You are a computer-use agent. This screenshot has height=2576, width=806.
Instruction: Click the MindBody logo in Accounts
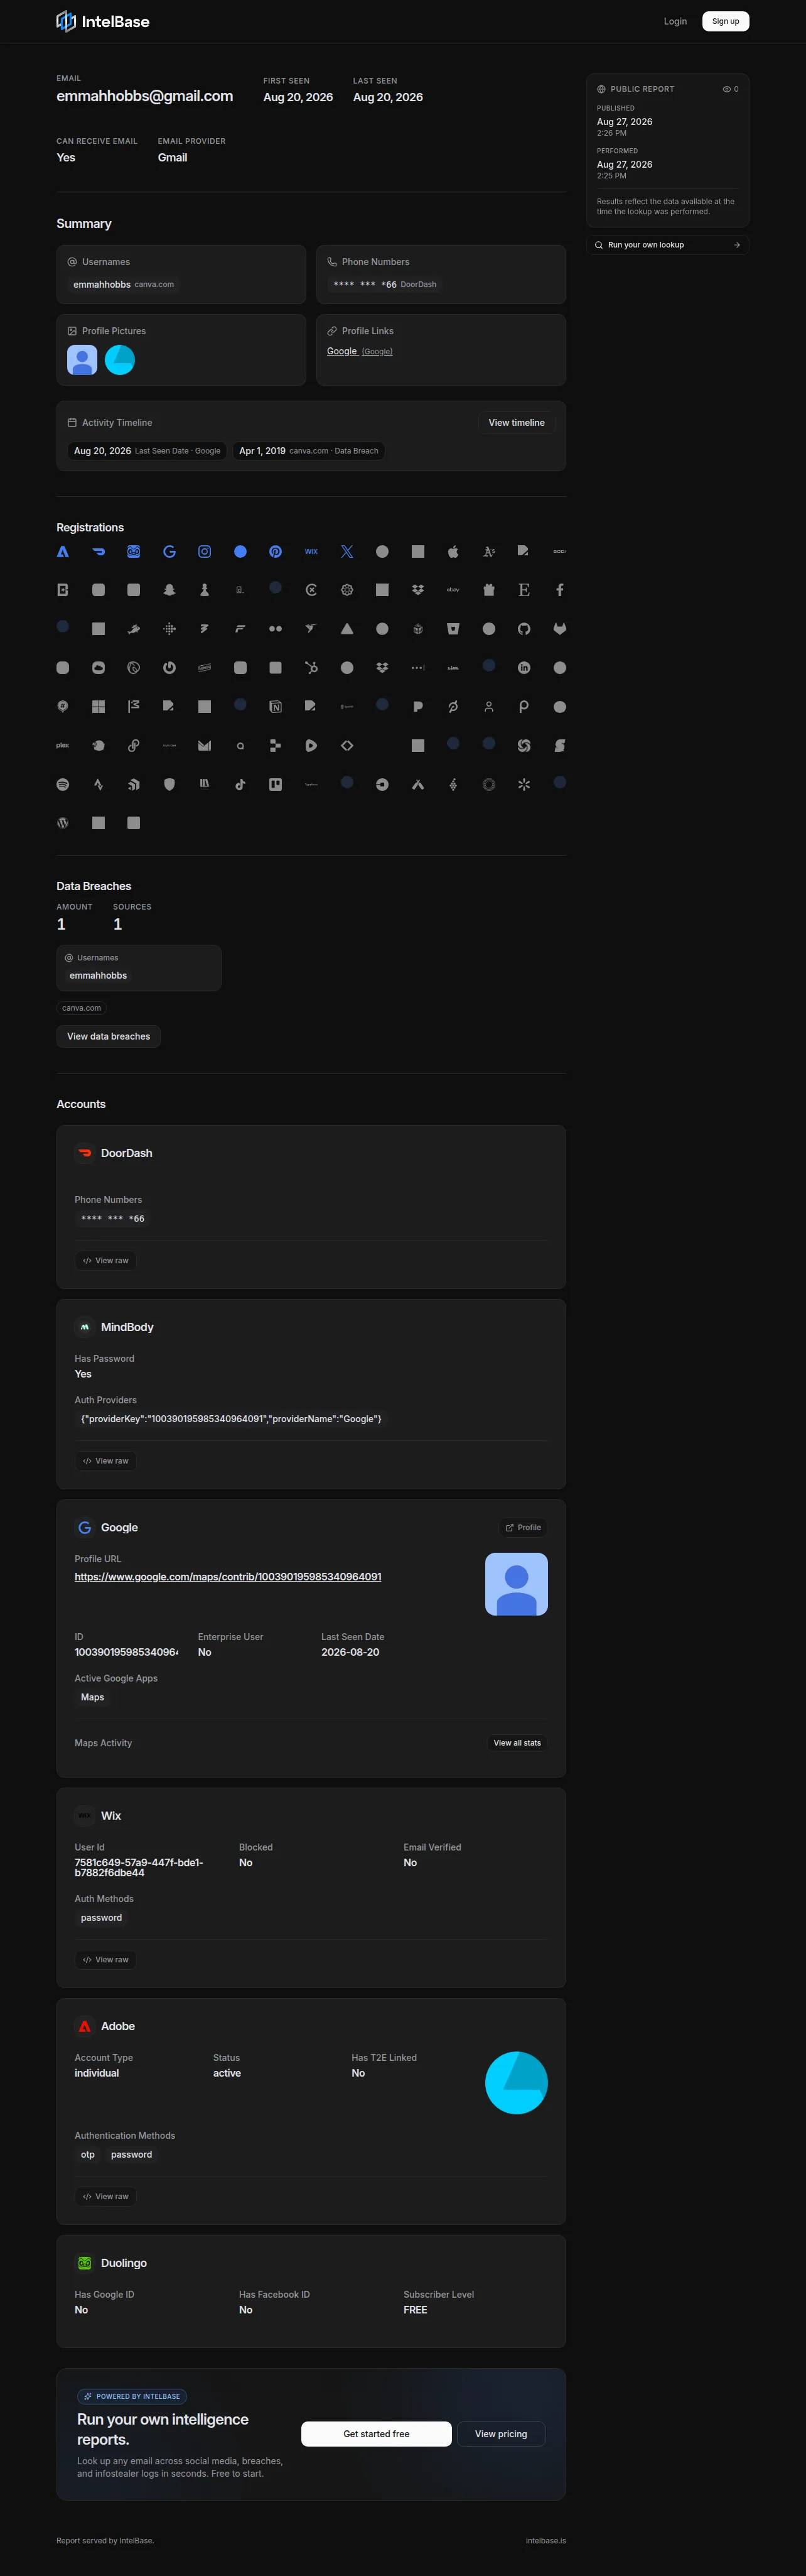click(85, 1327)
